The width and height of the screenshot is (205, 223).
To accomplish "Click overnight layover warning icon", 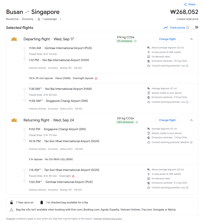I will (96, 78).
